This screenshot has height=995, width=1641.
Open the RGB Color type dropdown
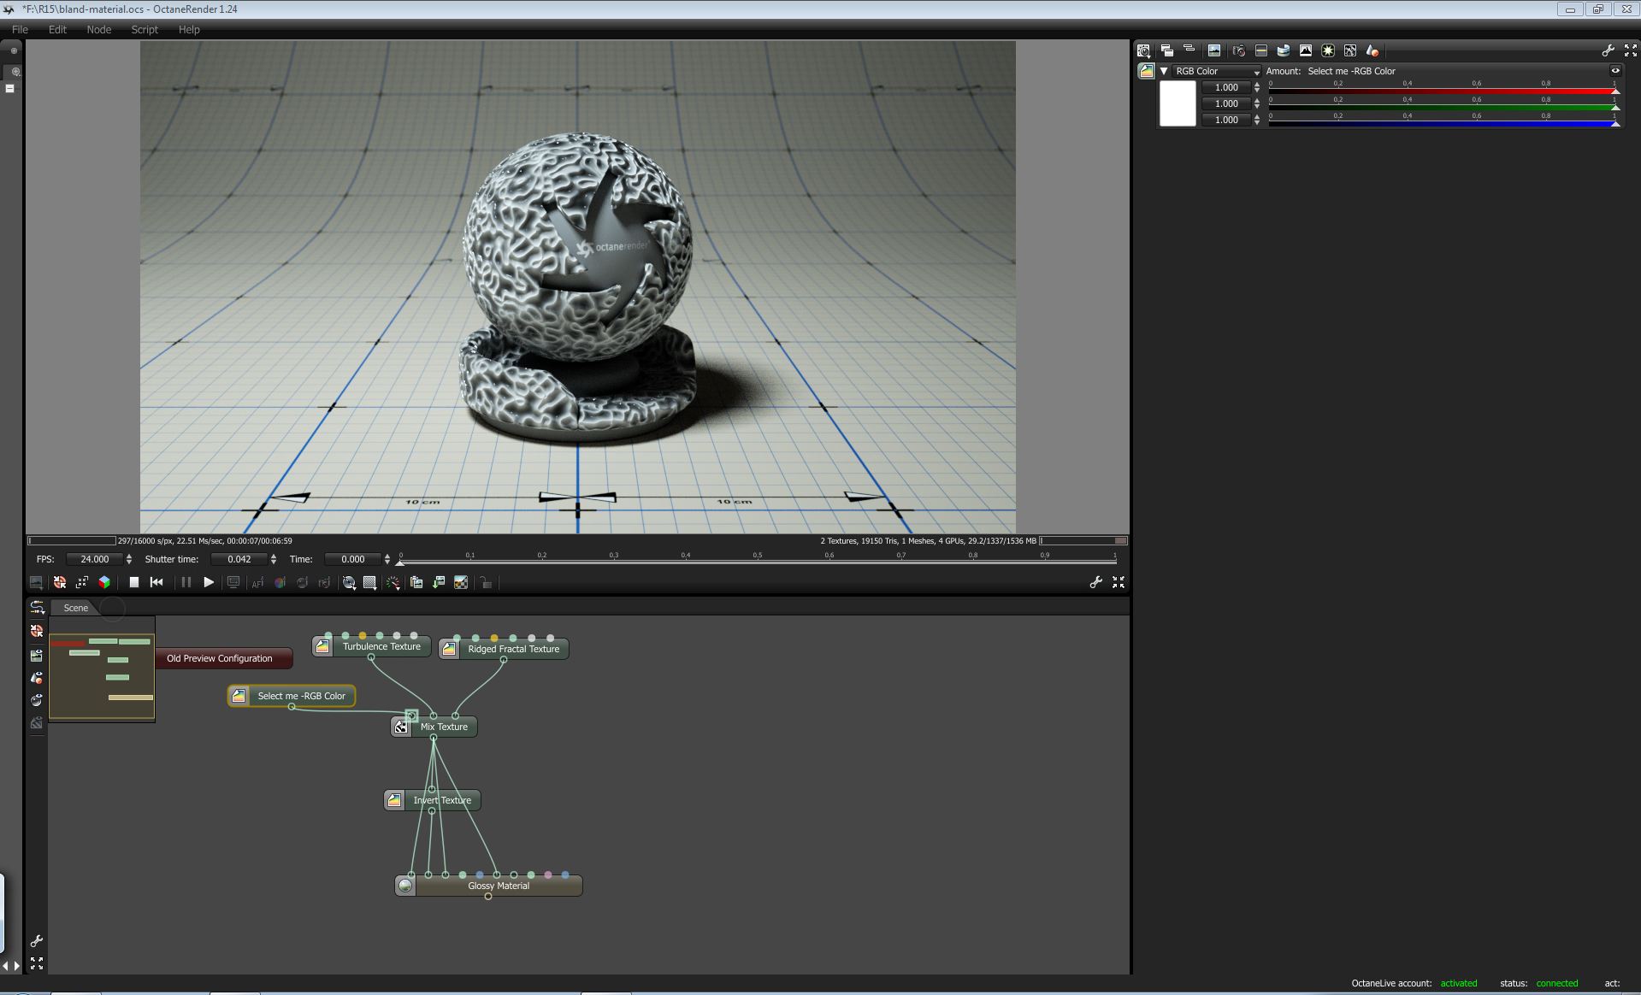pyautogui.click(x=1216, y=71)
